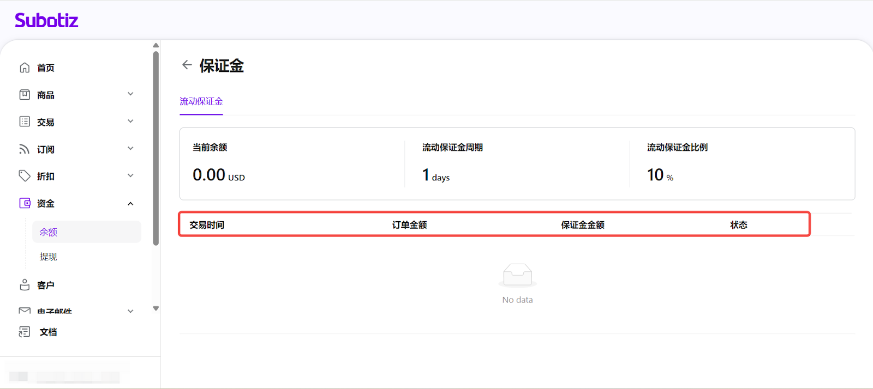
Task: Click the home icon beside 首页
Action: [x=25, y=68]
